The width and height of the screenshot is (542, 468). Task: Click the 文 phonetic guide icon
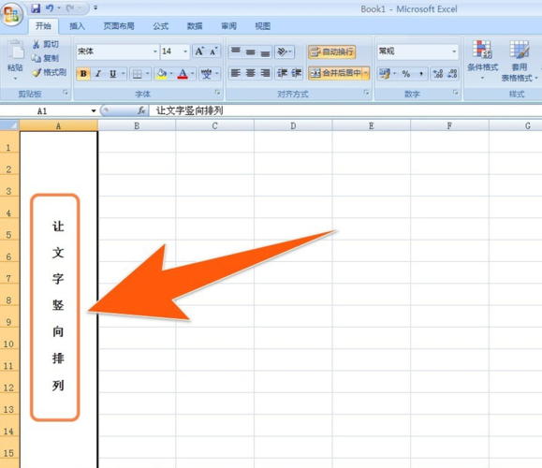click(x=207, y=74)
